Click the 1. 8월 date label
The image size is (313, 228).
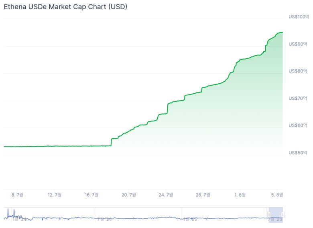[x=240, y=195]
